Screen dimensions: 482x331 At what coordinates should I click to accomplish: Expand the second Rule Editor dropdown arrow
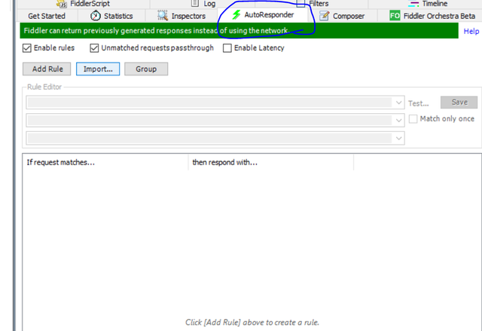pos(398,121)
